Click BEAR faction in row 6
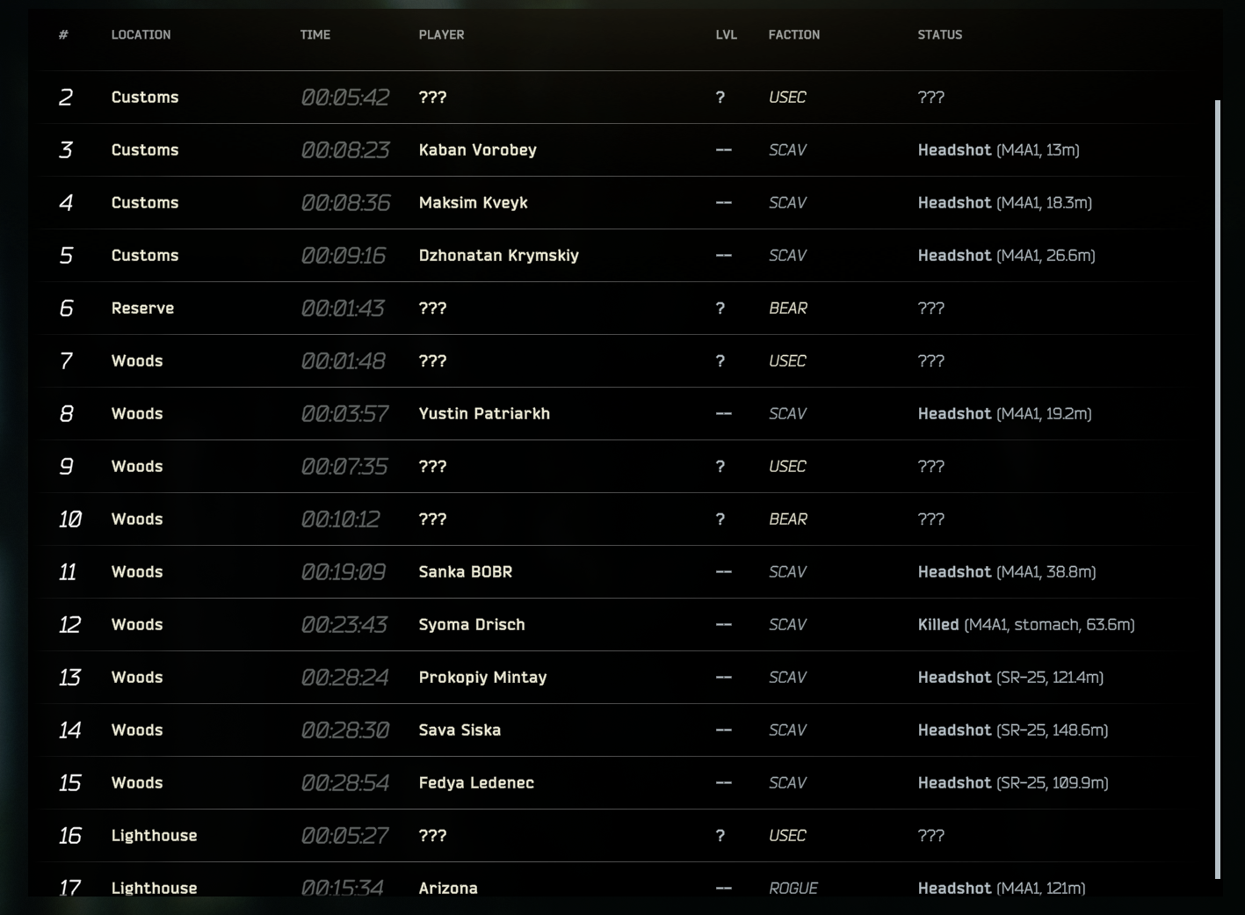The width and height of the screenshot is (1245, 915). point(788,309)
